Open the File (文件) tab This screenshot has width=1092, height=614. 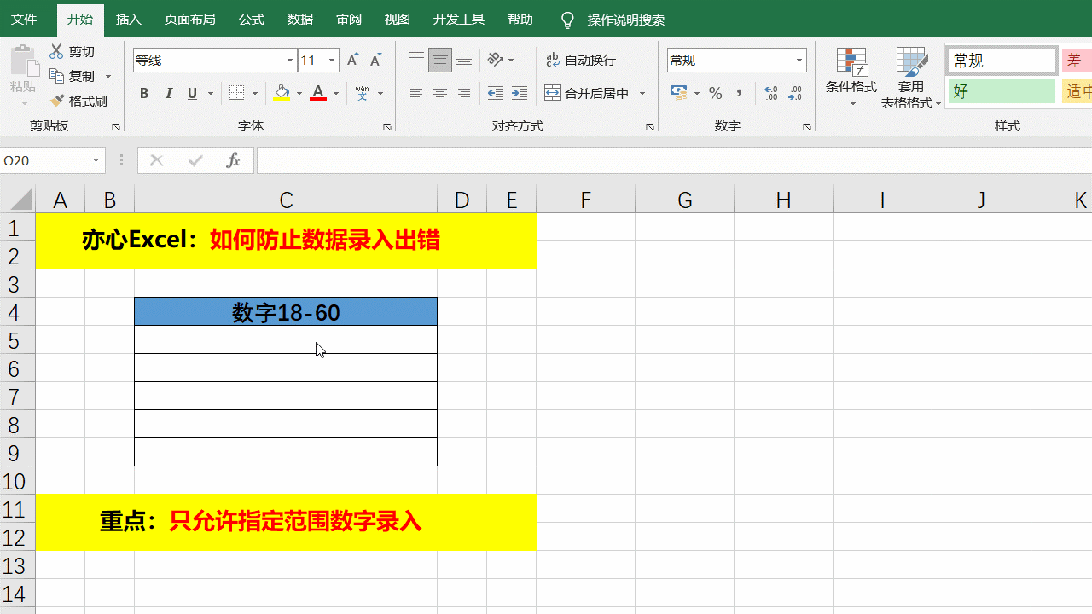[x=24, y=20]
